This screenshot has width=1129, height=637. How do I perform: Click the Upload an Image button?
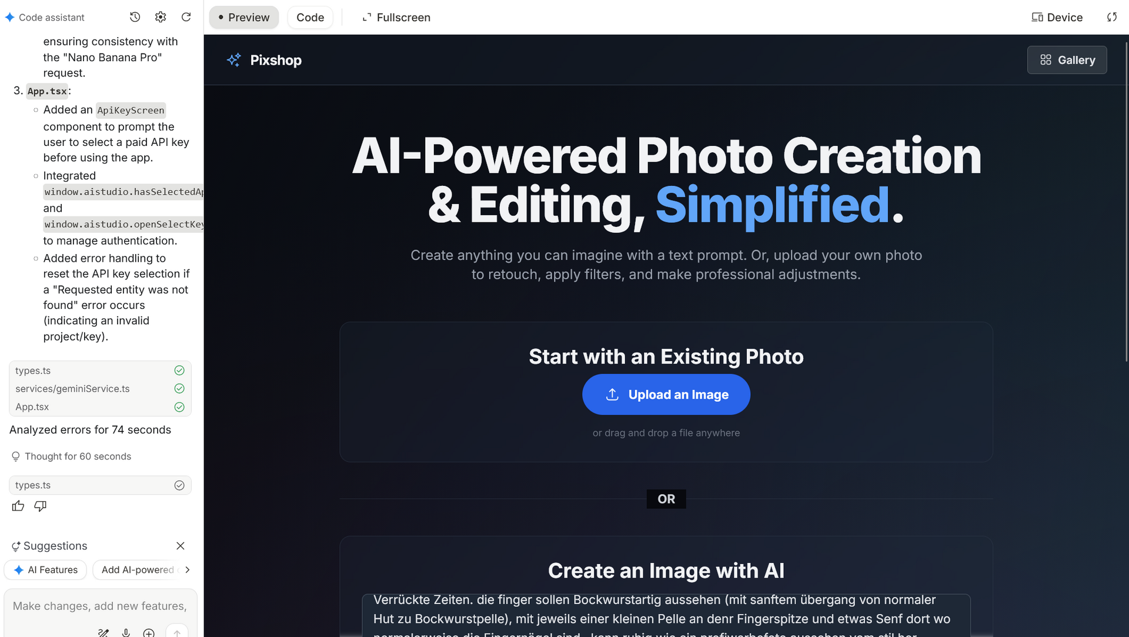tap(666, 394)
